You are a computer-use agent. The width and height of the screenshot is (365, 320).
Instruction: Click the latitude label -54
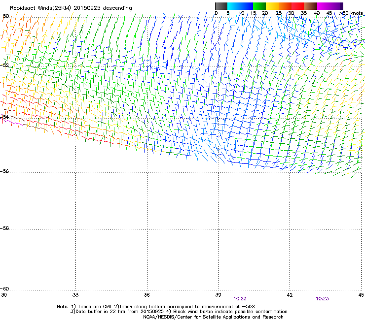click(x=4, y=117)
